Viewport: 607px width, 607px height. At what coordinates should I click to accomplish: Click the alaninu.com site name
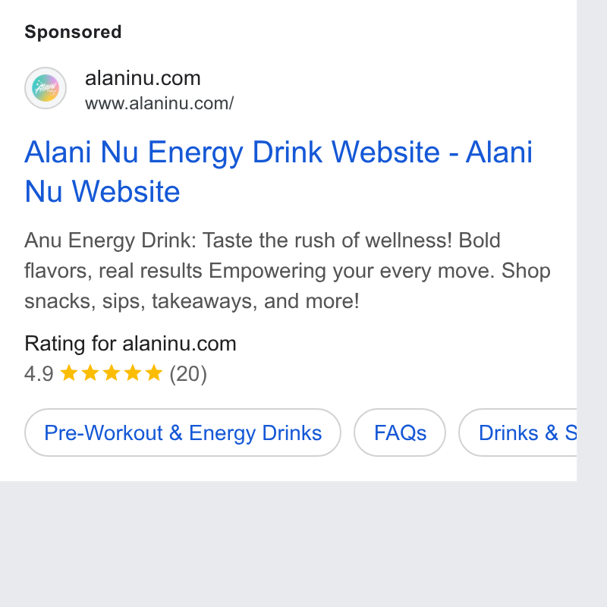[143, 78]
